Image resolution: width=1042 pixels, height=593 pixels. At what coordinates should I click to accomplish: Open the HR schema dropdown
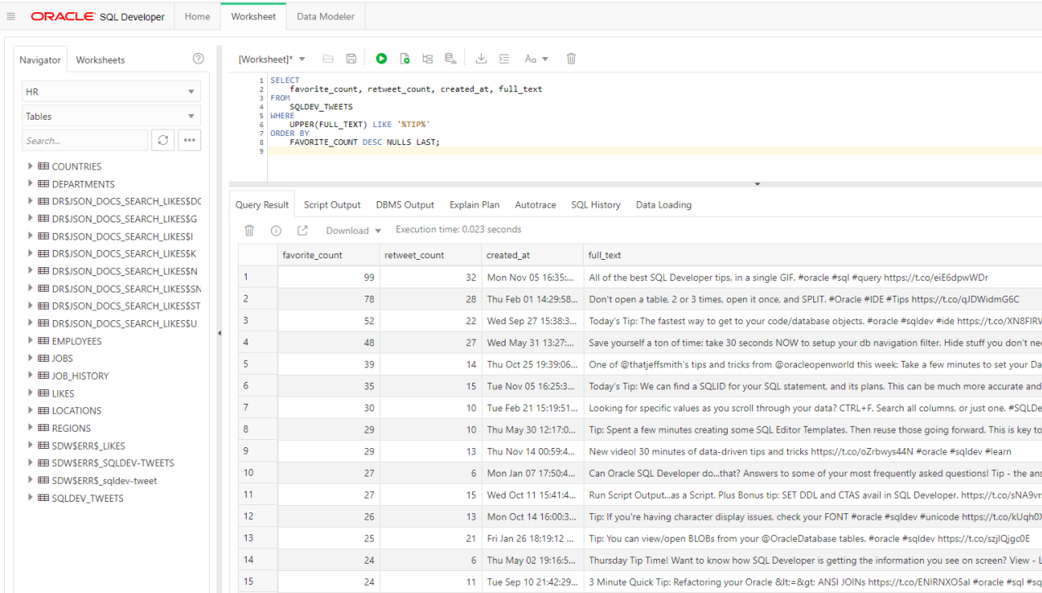112,92
